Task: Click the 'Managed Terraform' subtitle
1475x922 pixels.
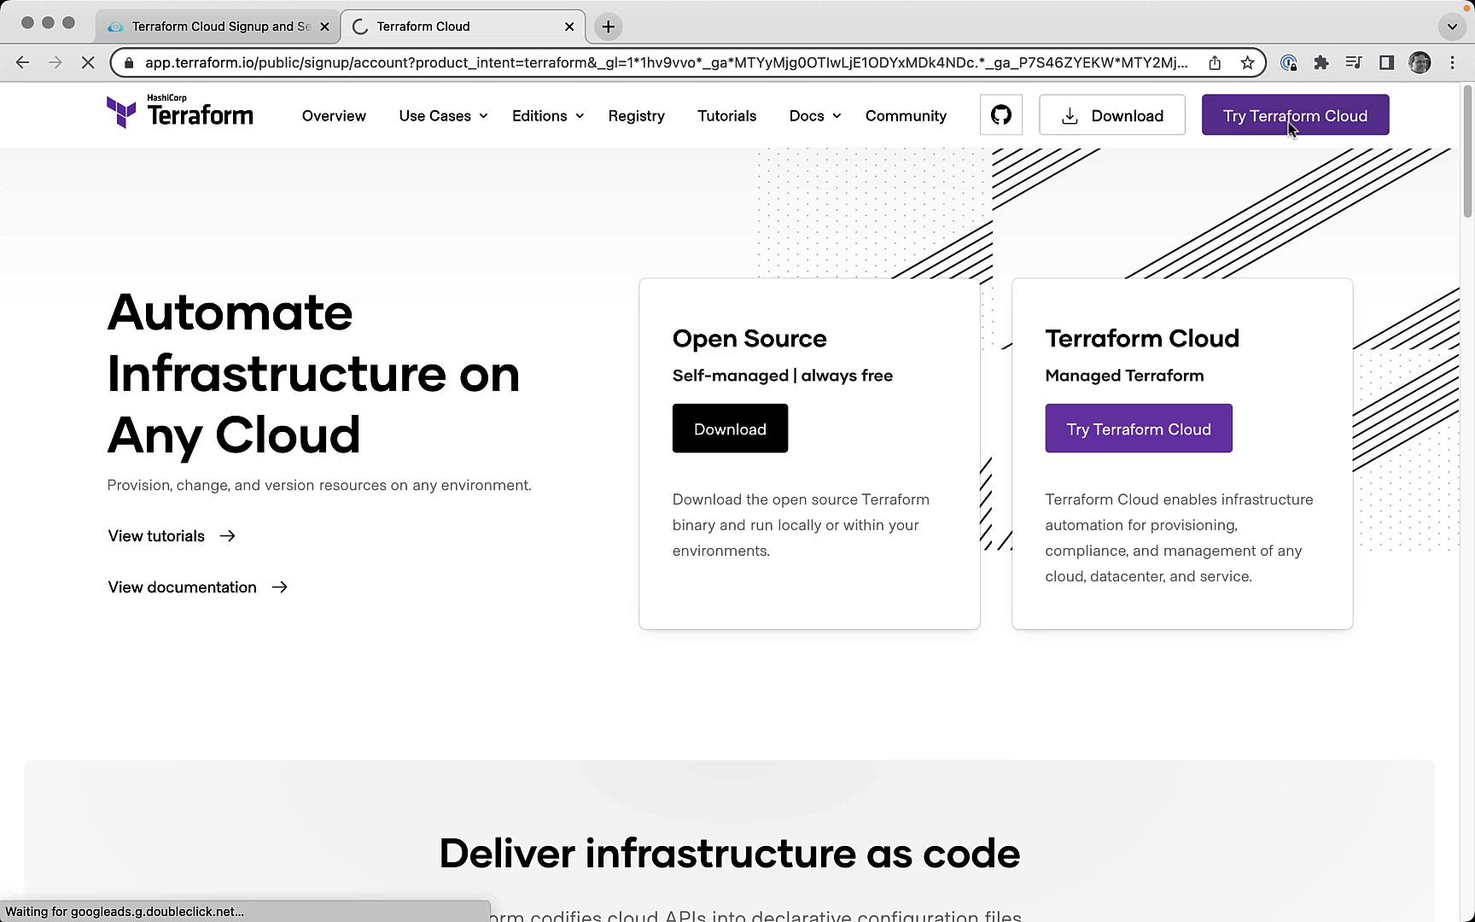Action: [x=1124, y=376]
